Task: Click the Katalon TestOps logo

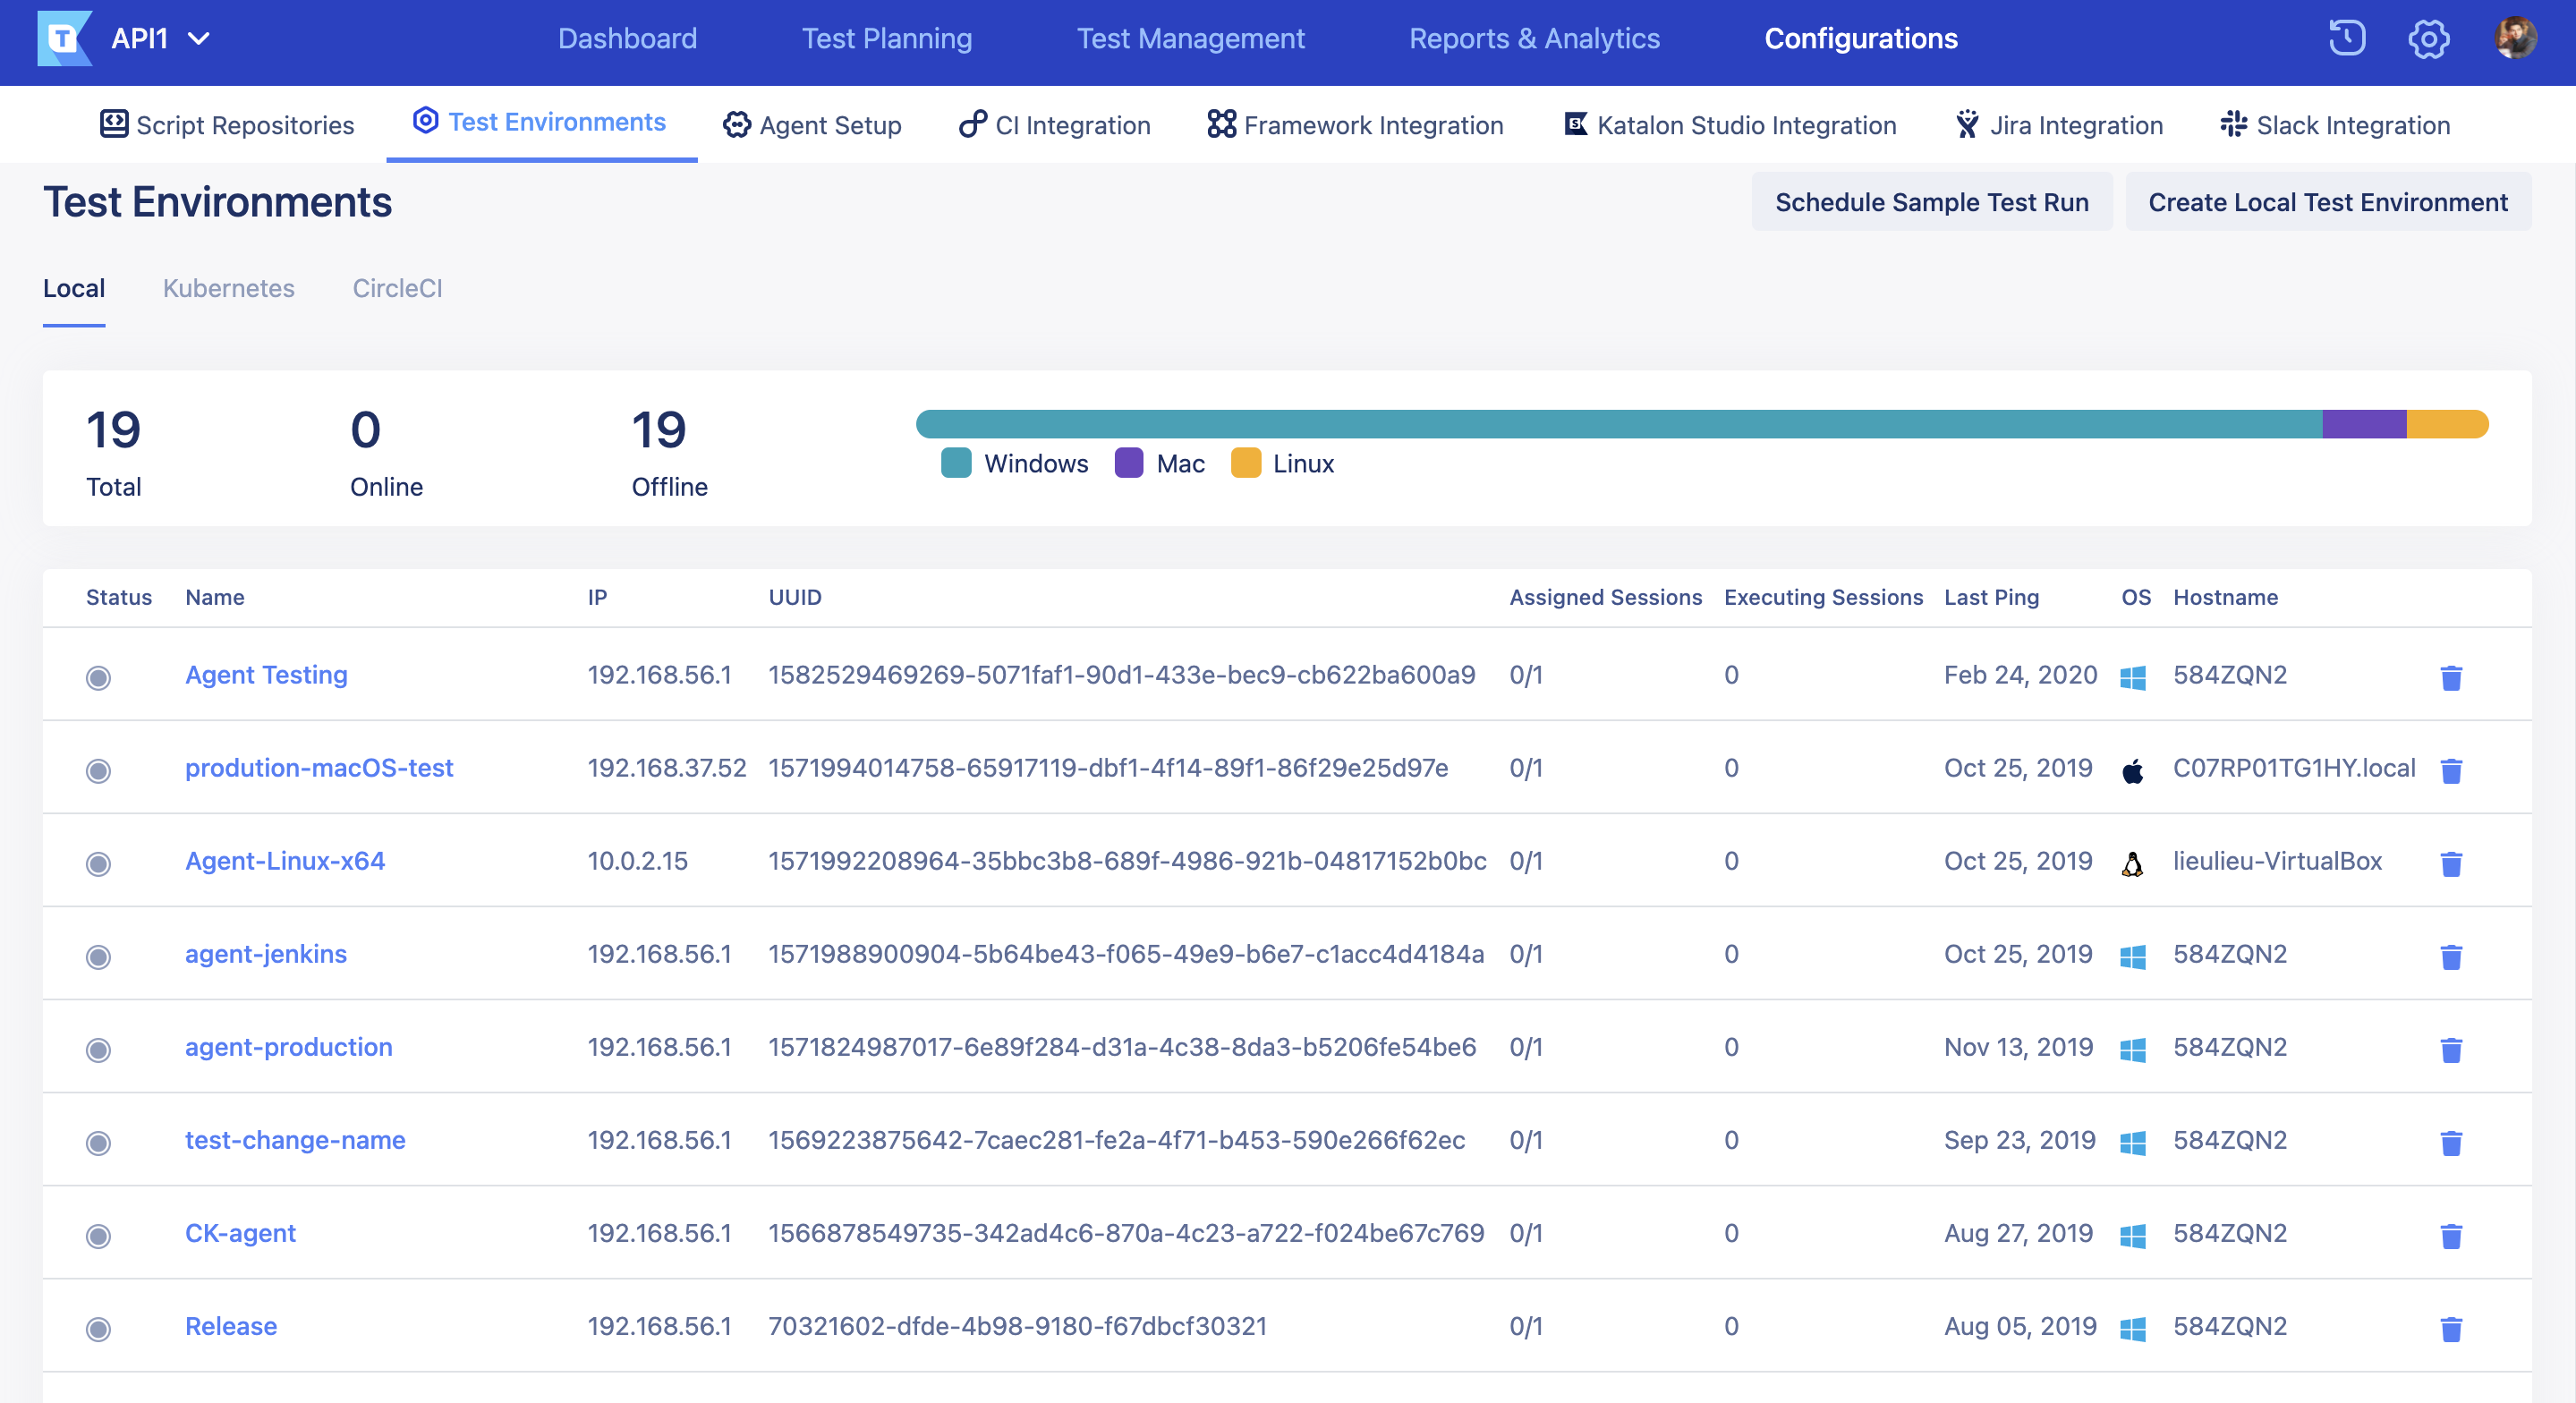Action: pos(64,38)
